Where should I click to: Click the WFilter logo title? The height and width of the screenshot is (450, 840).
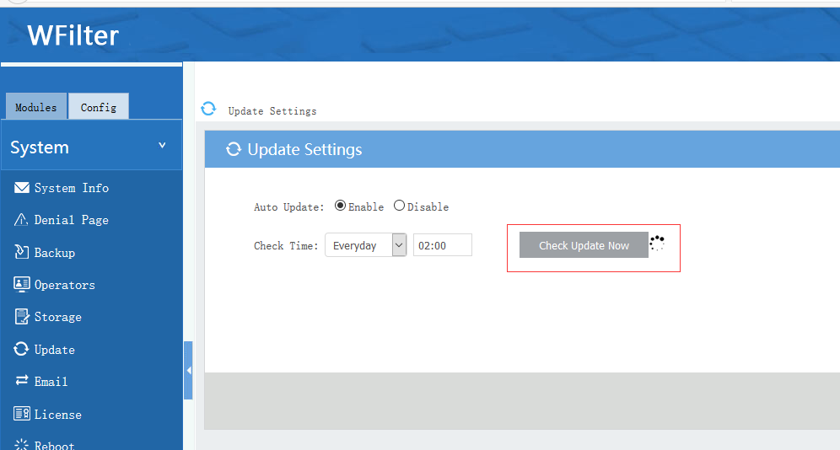[x=73, y=35]
